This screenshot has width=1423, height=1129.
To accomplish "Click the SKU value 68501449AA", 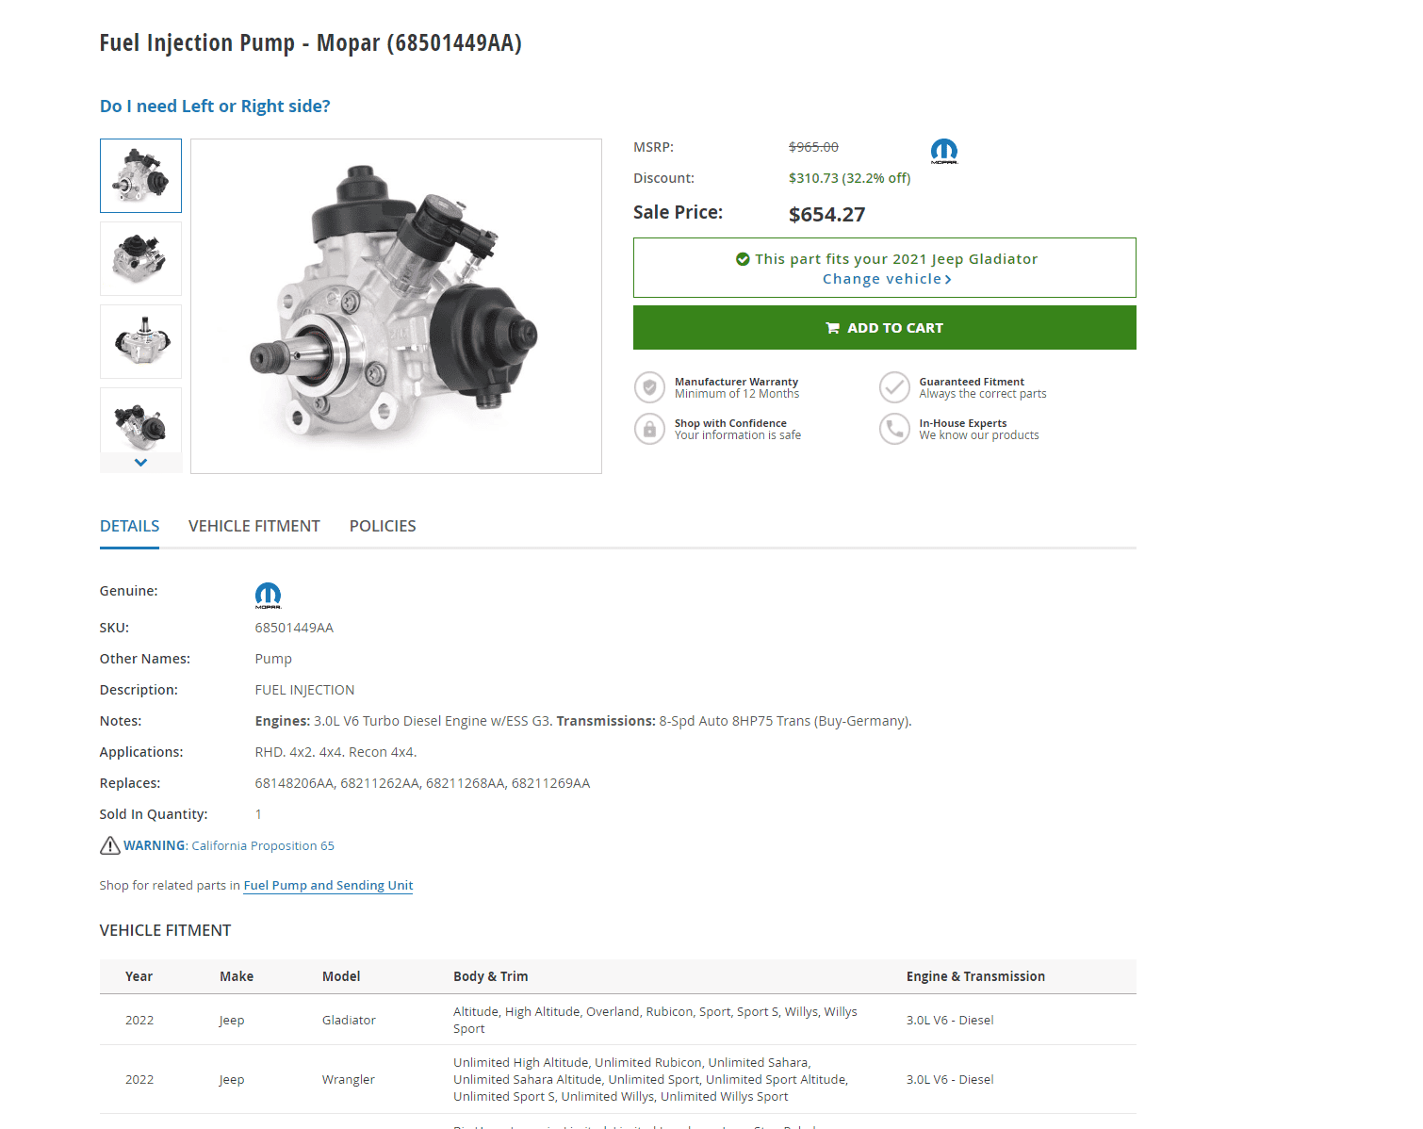I will (x=294, y=628).
